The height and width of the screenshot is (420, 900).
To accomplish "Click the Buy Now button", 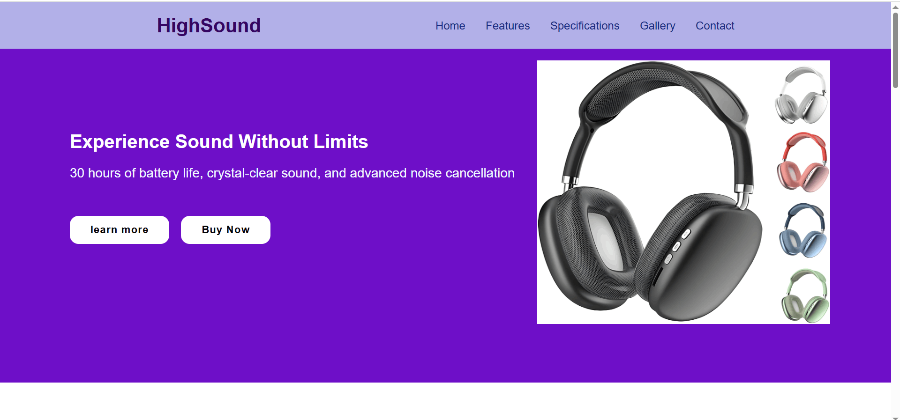I will pyautogui.click(x=225, y=230).
